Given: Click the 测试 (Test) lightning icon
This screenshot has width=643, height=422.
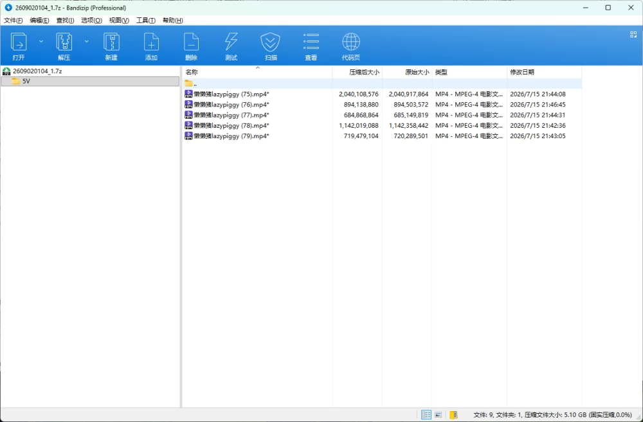Looking at the screenshot, I should pyautogui.click(x=231, y=42).
